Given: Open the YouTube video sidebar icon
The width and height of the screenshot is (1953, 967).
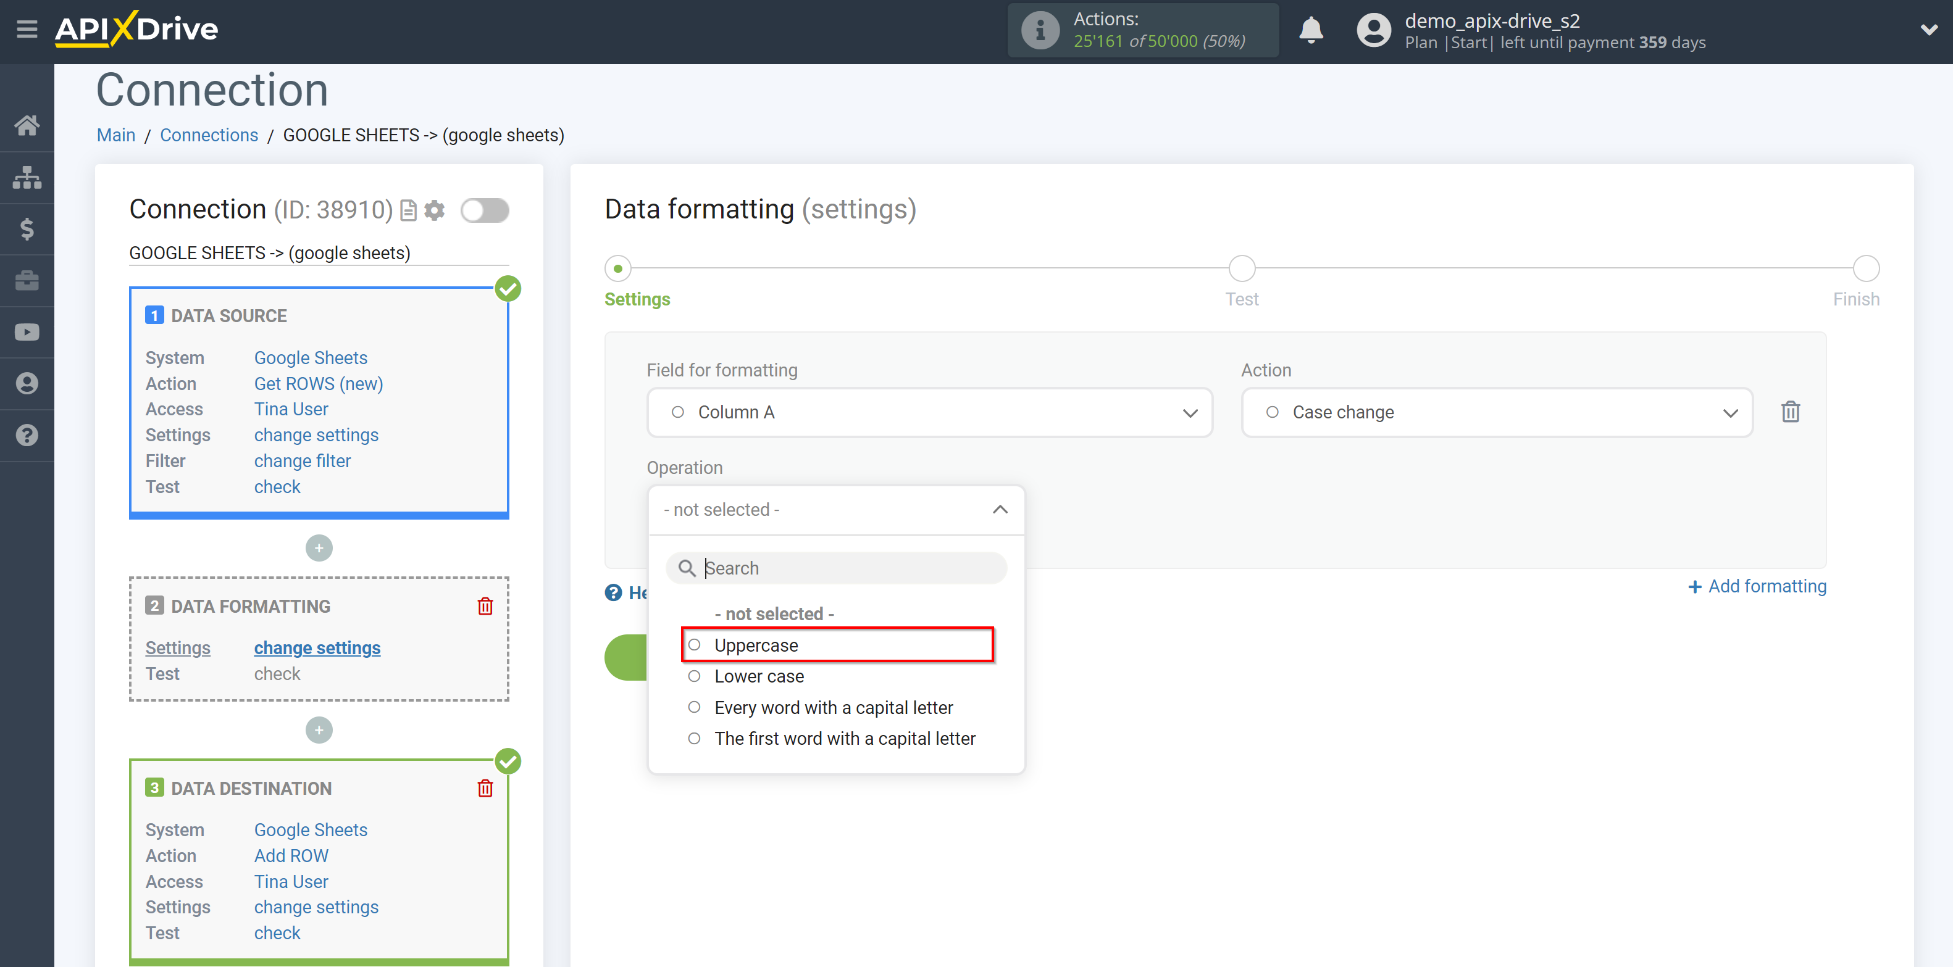Looking at the screenshot, I should coord(27,332).
